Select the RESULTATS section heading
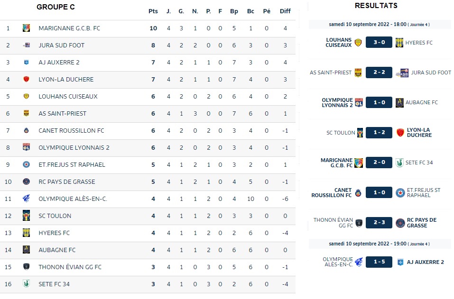 coord(376,6)
